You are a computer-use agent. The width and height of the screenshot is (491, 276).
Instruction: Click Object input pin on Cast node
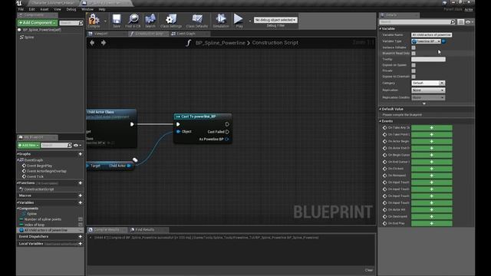178,131
